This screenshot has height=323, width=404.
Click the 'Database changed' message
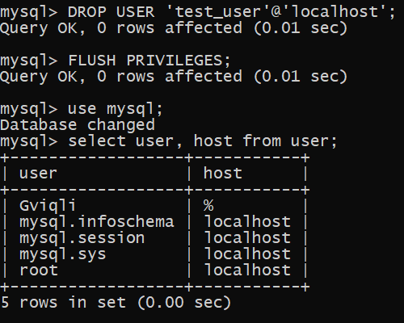click(78, 125)
